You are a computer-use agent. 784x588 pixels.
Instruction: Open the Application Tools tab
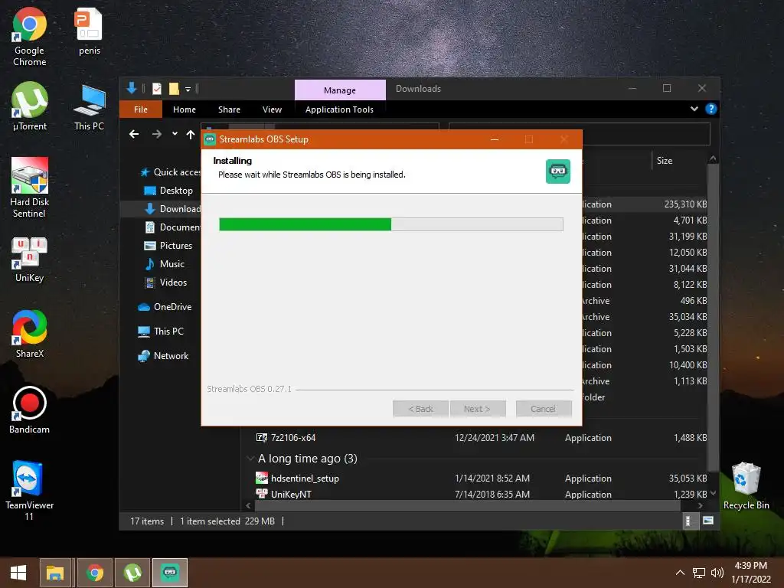[x=339, y=109]
